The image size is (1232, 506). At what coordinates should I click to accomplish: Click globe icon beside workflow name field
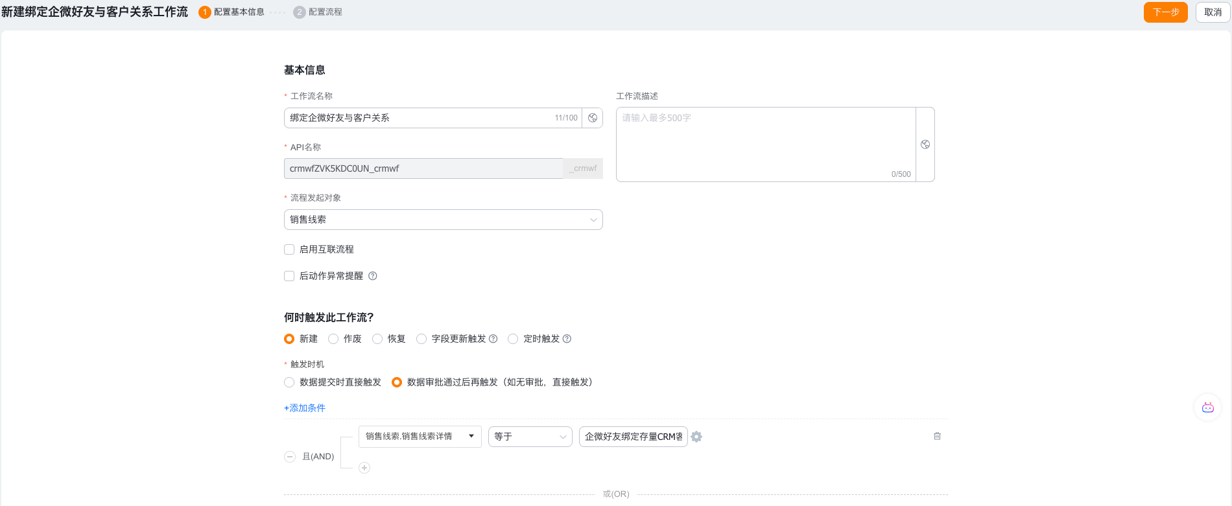click(x=592, y=118)
